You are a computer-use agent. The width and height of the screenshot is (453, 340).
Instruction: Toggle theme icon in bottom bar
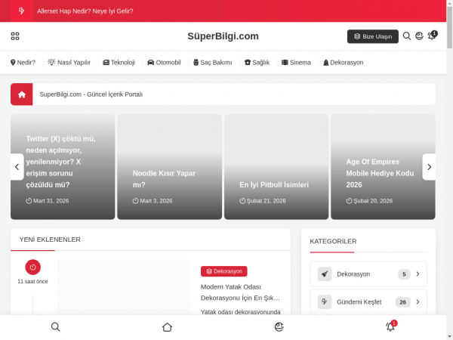pos(279,326)
